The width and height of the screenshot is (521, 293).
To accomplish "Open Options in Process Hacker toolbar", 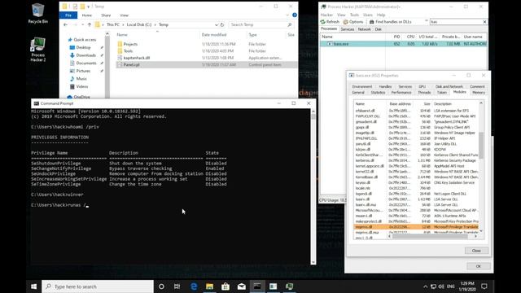I will click(x=353, y=22).
